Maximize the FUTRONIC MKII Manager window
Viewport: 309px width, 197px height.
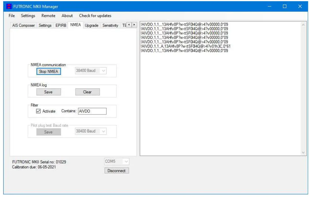tap(284, 6)
